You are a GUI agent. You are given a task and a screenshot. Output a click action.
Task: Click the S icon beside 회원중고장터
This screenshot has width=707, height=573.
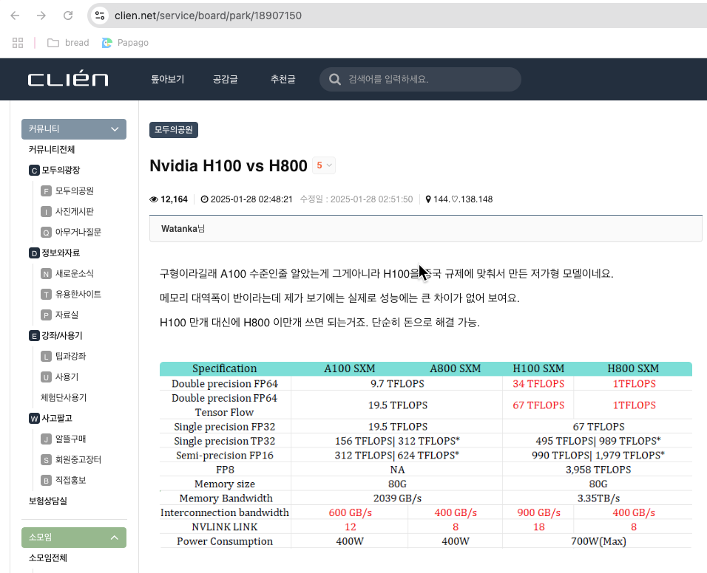pos(46,461)
